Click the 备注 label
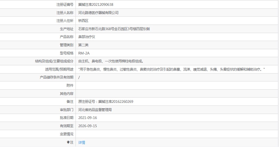The height and width of the screenshot is (147, 279). 70,102
